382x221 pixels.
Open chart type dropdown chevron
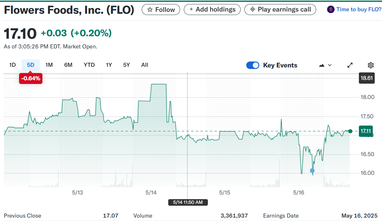[330, 65]
